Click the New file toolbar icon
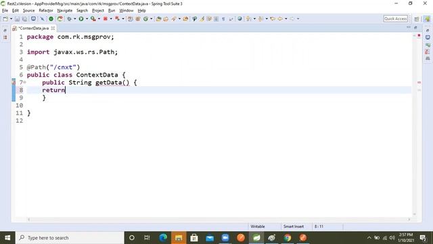Viewport: 433px width, 244px height. tap(5, 19)
